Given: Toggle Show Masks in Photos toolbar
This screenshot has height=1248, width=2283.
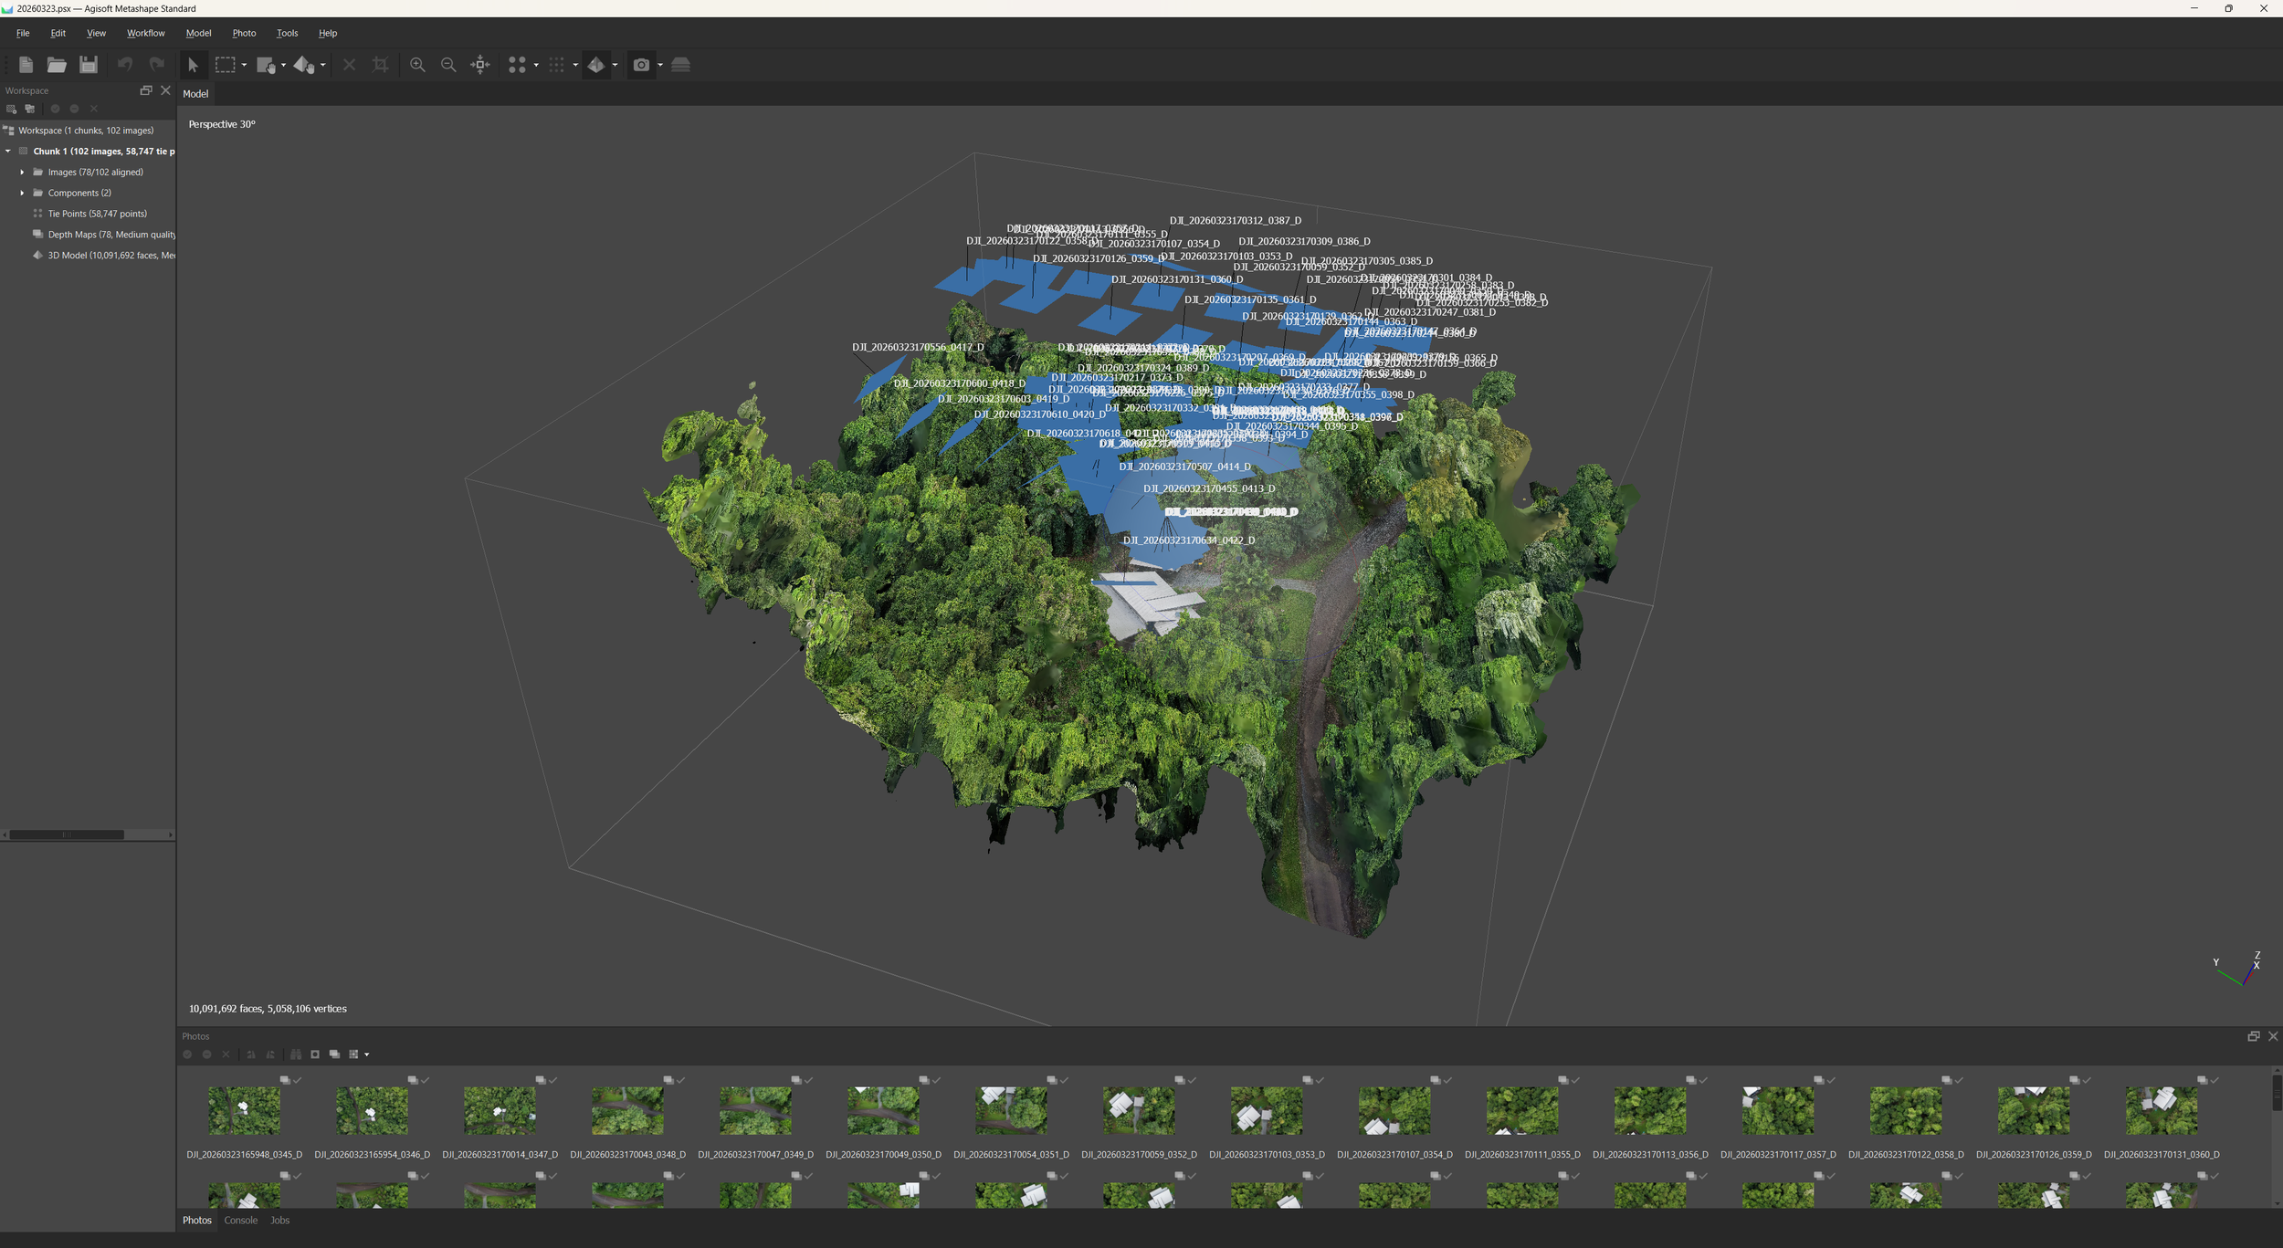Looking at the screenshot, I should click(x=315, y=1054).
